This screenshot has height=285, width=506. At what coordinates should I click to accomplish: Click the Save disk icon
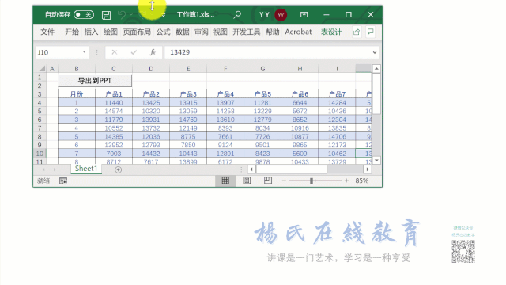(106, 15)
